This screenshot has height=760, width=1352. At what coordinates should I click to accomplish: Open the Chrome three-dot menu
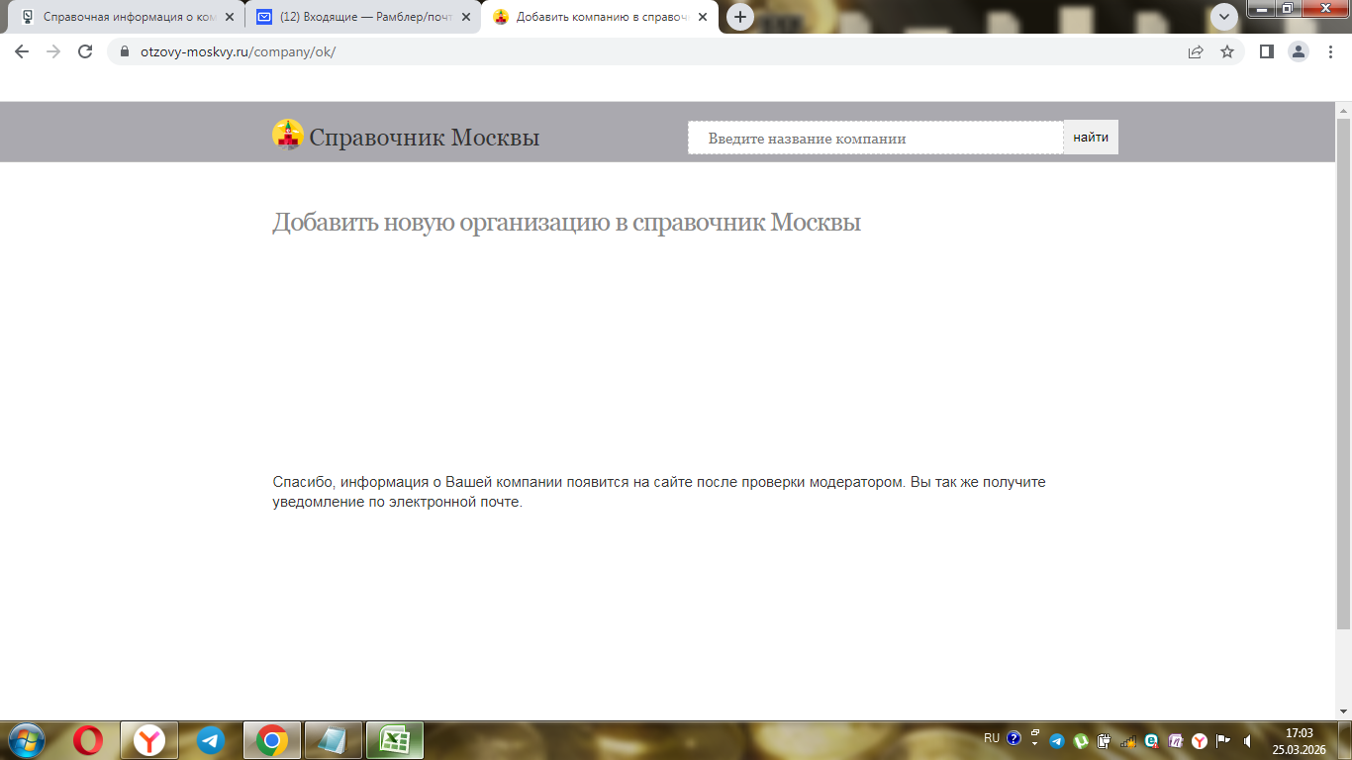tap(1330, 51)
